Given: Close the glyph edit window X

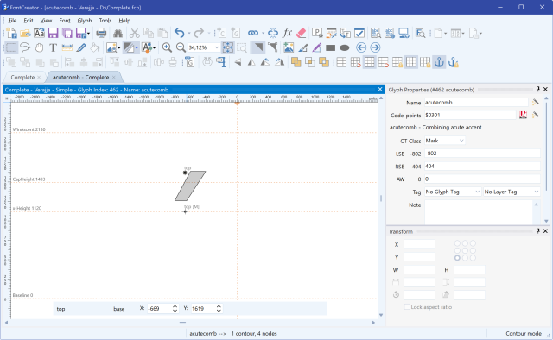Looking at the screenshot, I should (x=380, y=90).
